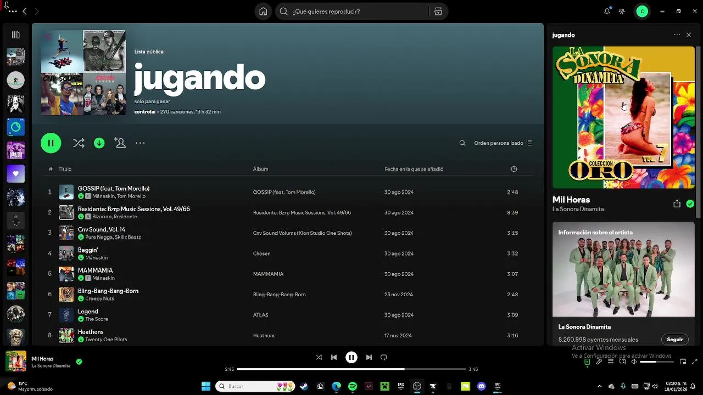Click Seguir to follow La Sonora Dinamita
This screenshot has height=395, width=703.
point(674,340)
